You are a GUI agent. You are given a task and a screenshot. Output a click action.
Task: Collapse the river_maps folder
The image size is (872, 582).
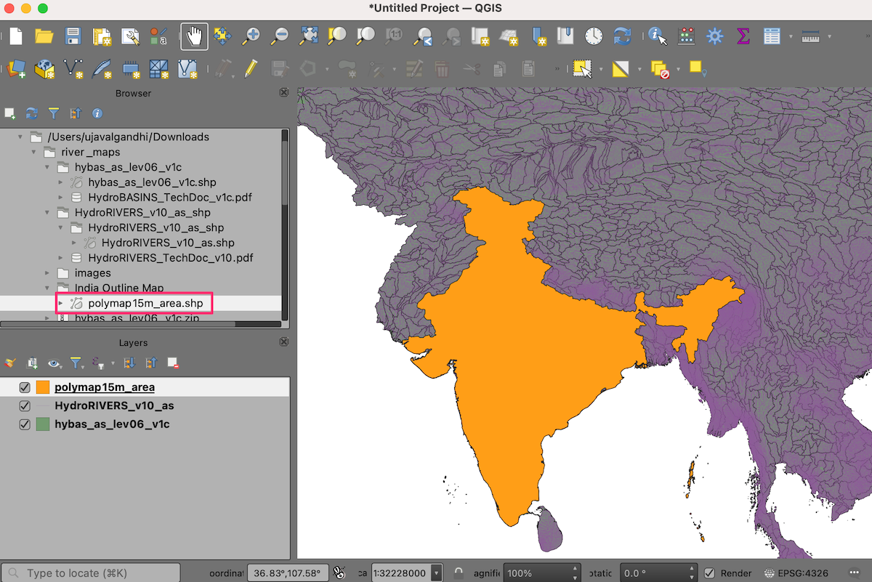(x=34, y=153)
